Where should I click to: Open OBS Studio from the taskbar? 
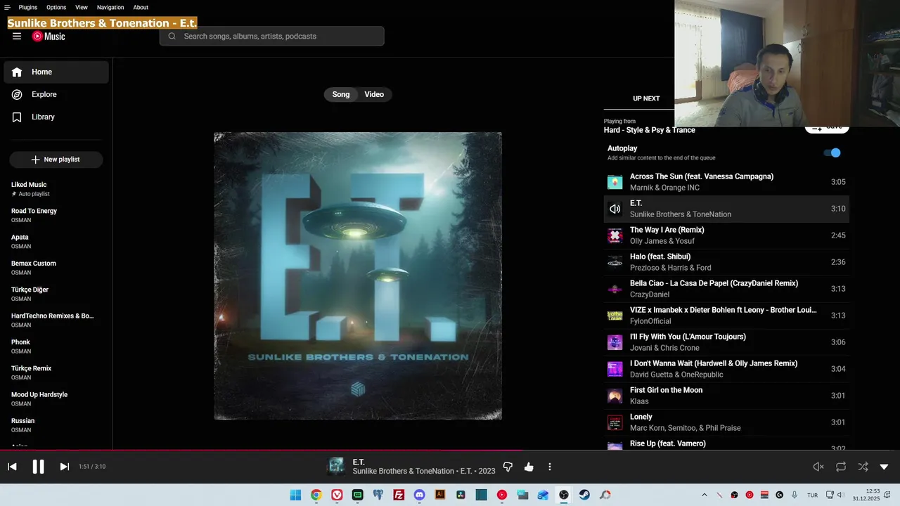(564, 495)
